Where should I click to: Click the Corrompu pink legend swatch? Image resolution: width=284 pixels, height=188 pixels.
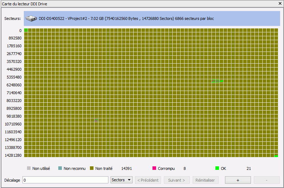pos(154,168)
